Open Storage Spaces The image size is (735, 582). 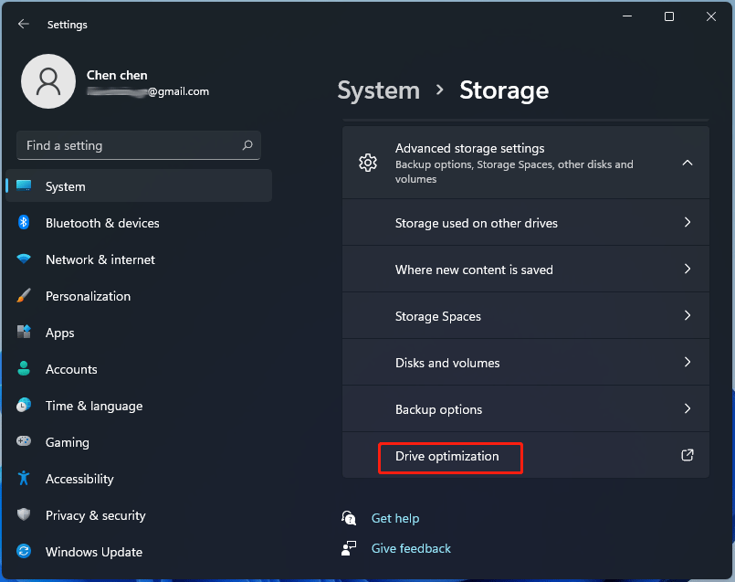pyautogui.click(x=526, y=315)
